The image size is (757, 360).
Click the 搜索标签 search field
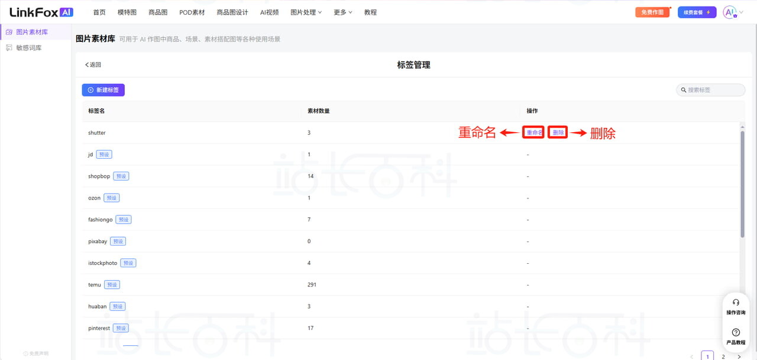coord(711,90)
